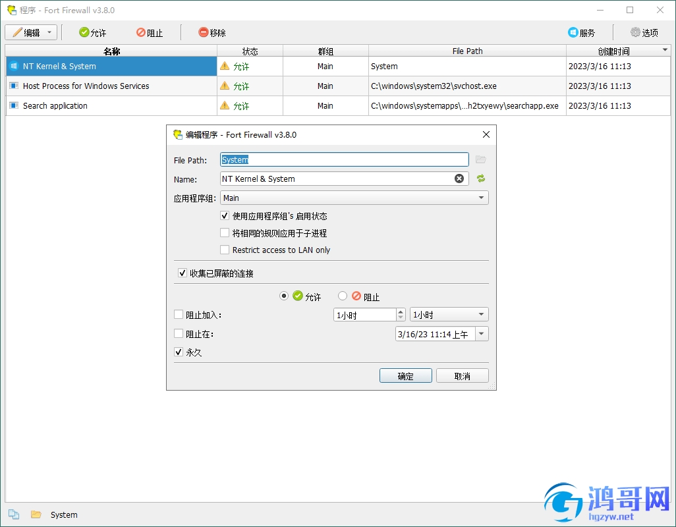Click the green refresh name icon

coord(481,179)
